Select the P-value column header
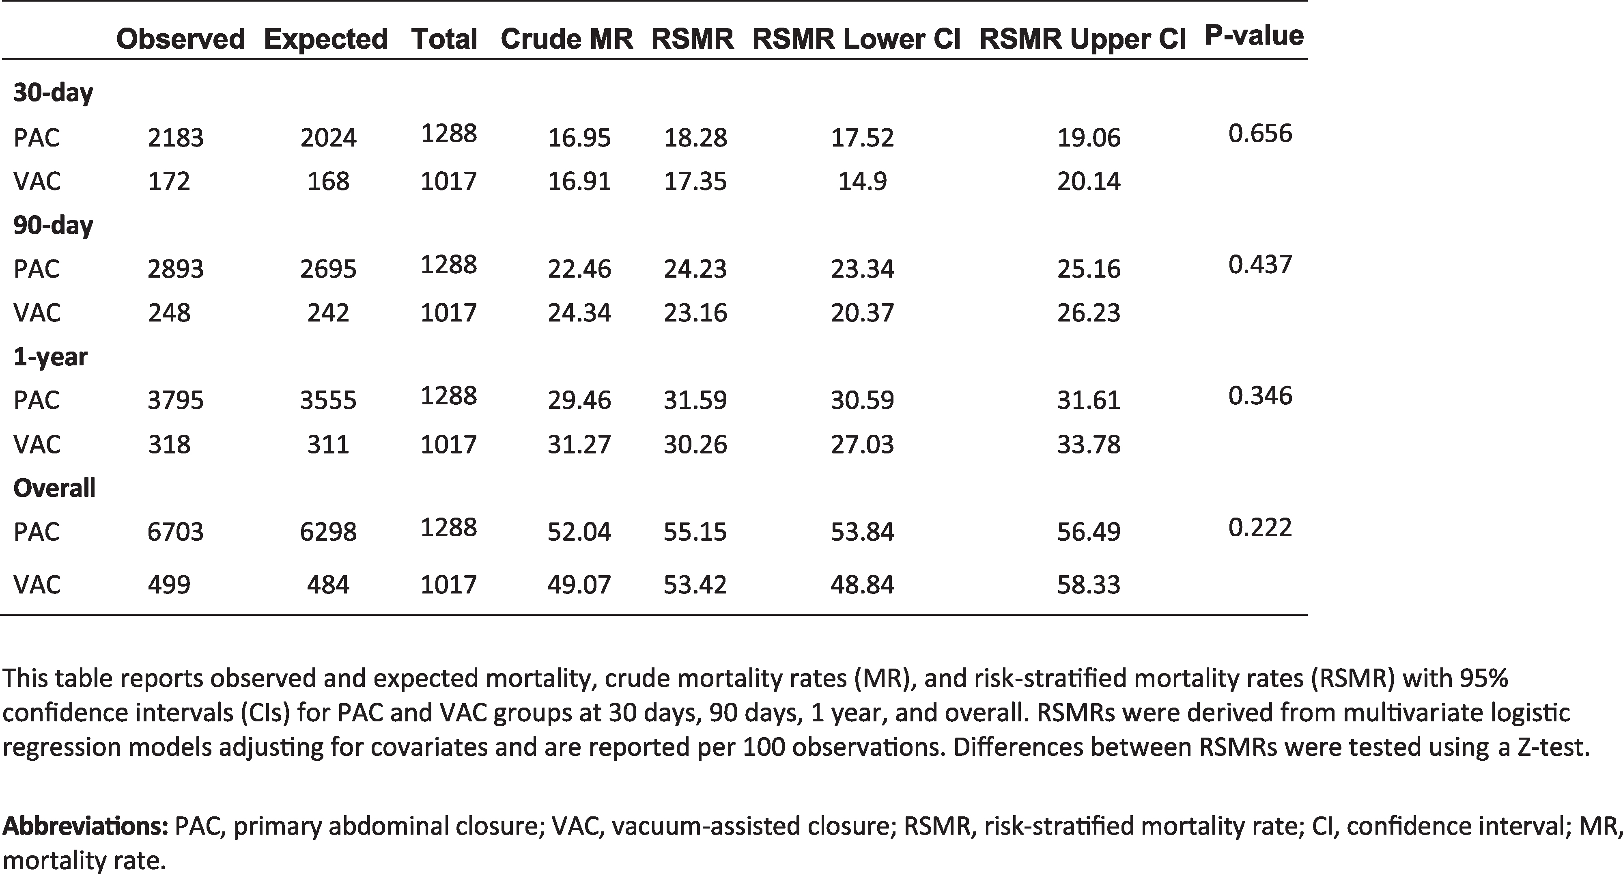Image resolution: width=1623 pixels, height=874 pixels. [1254, 35]
